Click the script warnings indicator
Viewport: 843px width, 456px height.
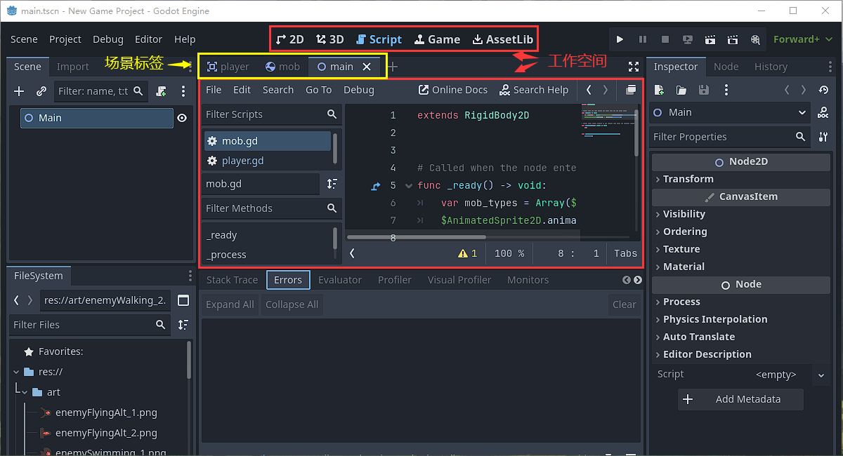coord(468,253)
